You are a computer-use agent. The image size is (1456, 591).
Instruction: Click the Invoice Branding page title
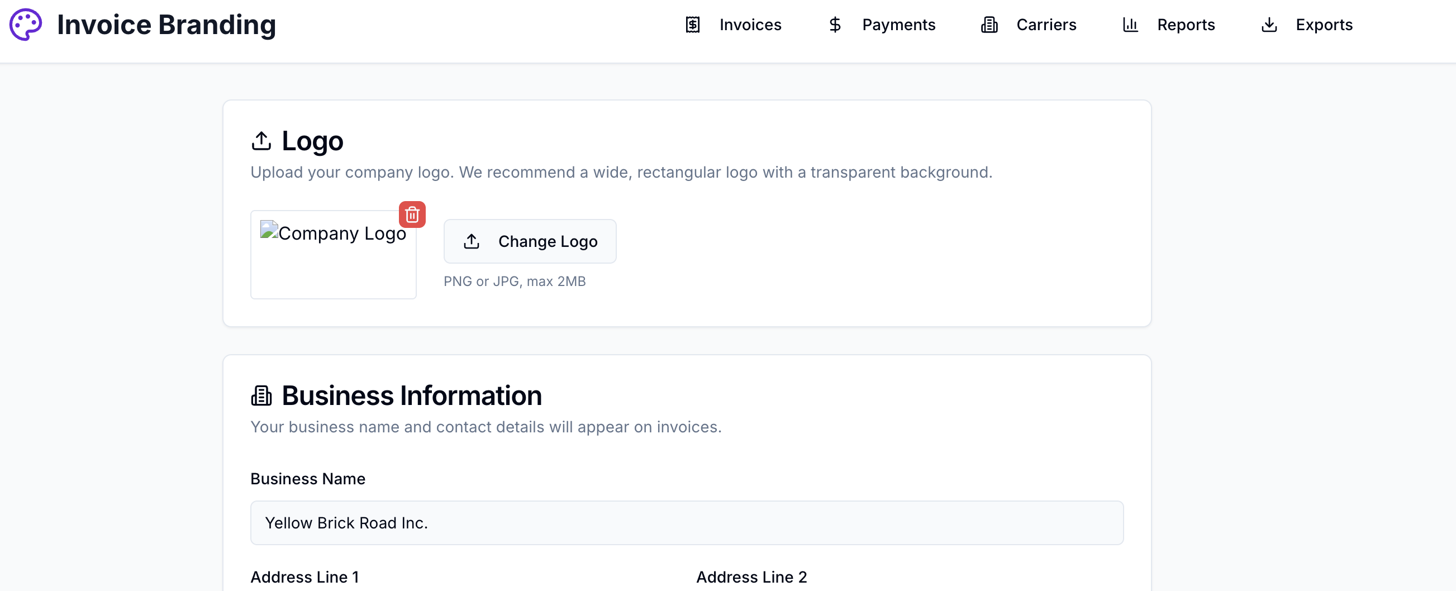166,25
